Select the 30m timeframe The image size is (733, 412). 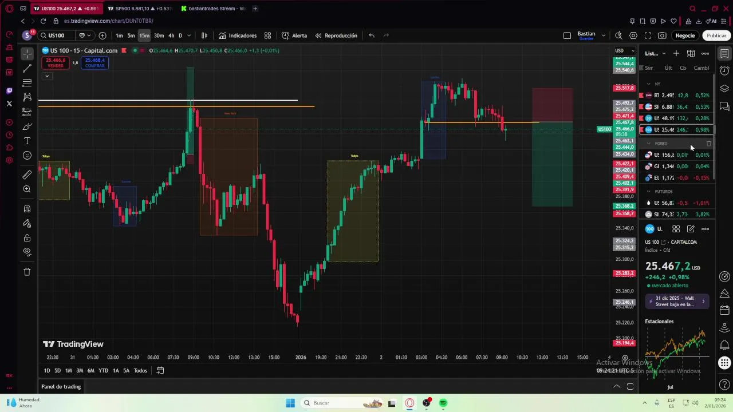(159, 35)
